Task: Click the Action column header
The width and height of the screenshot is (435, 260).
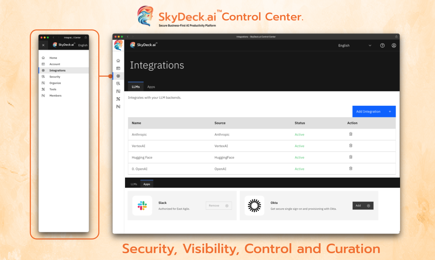Action: pos(352,123)
